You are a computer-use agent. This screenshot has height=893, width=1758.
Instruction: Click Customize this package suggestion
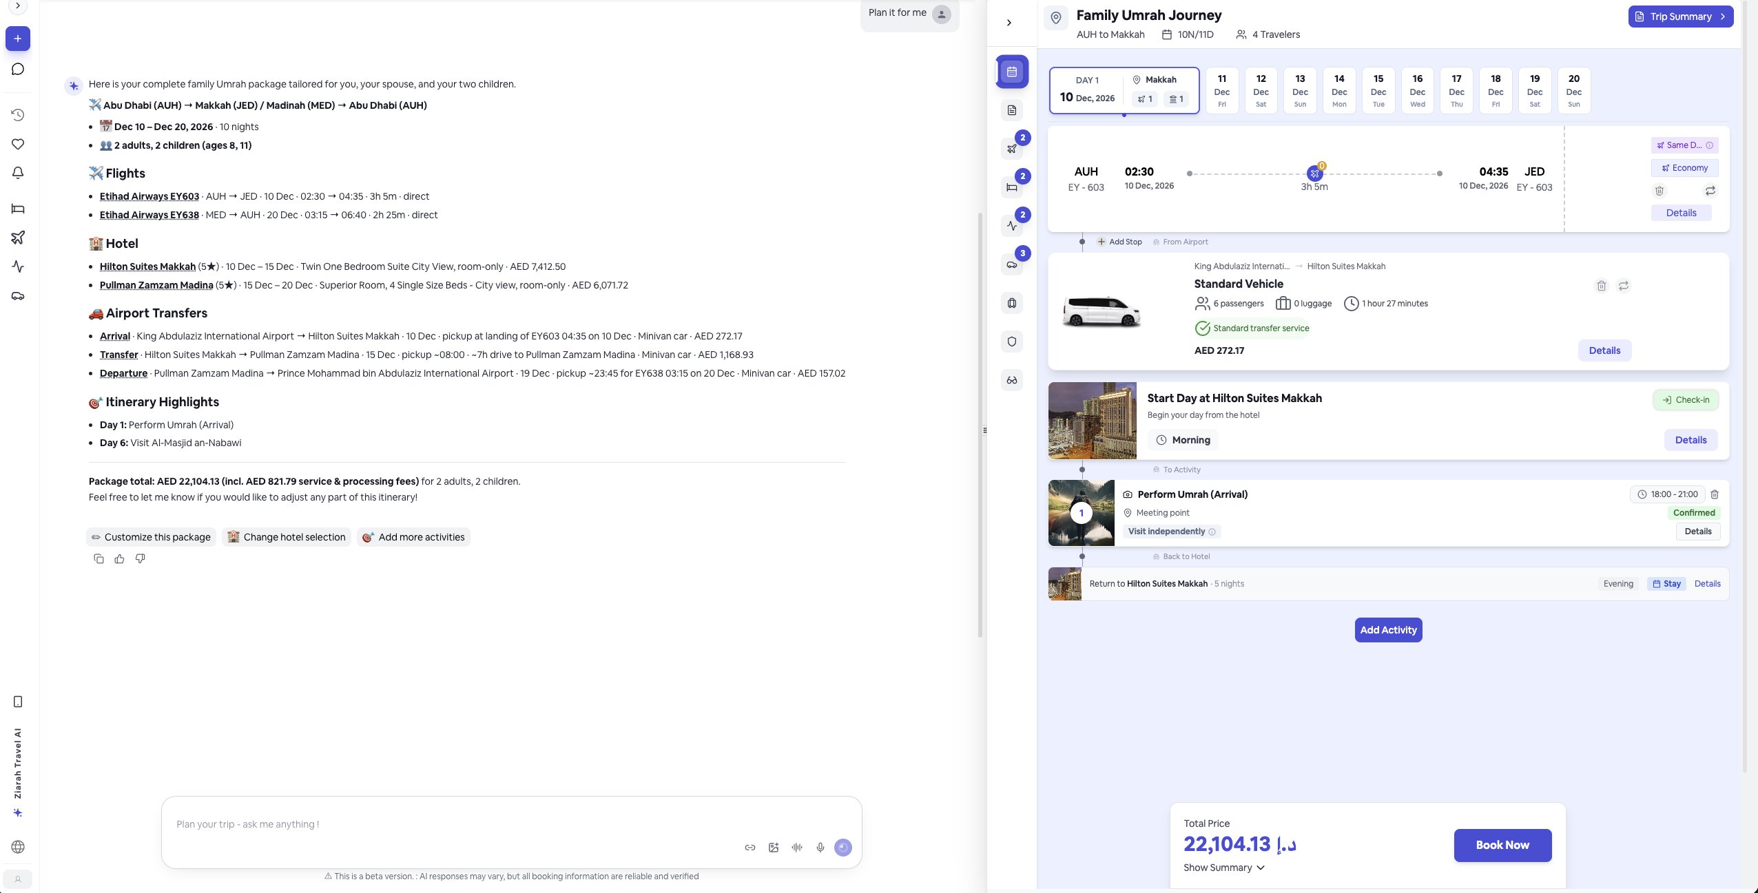click(151, 537)
